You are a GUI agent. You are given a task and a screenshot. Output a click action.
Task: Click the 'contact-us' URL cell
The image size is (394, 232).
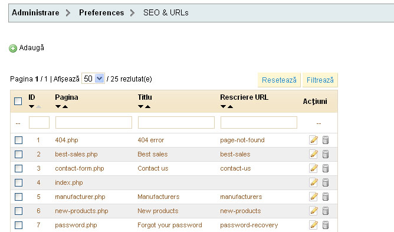(235, 168)
